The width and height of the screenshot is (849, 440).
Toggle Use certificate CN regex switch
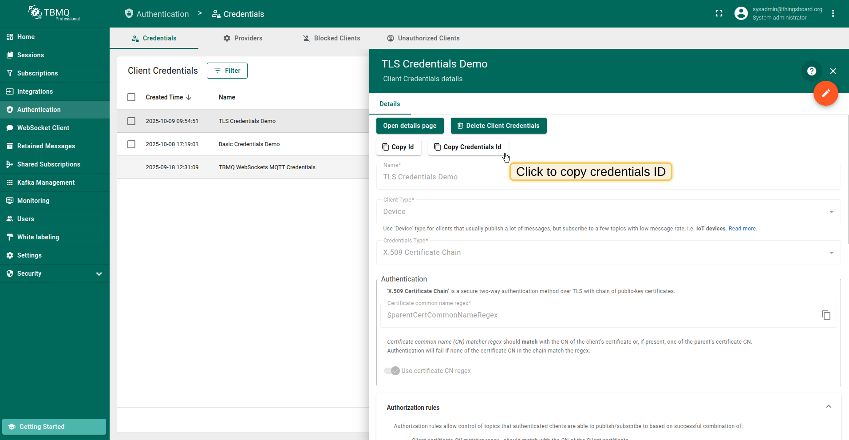pyautogui.click(x=392, y=371)
